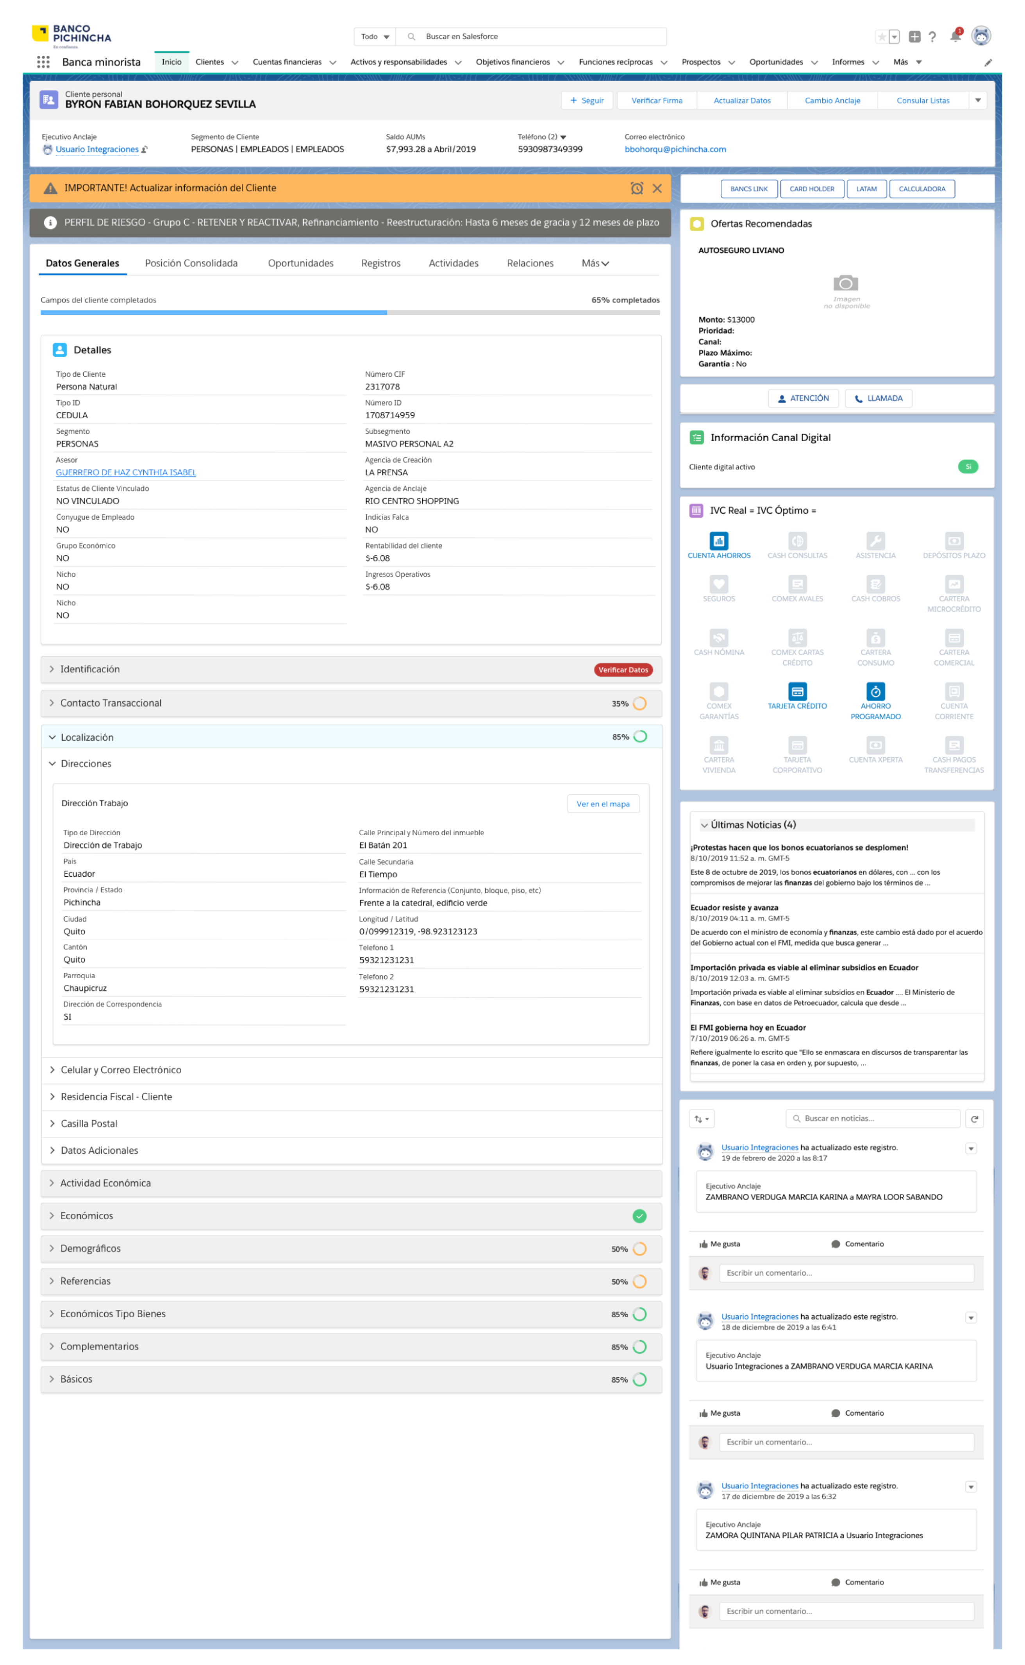This screenshot has height=1665, width=1025.
Task: Toggle Cliente digital activo switch
Action: (x=968, y=466)
